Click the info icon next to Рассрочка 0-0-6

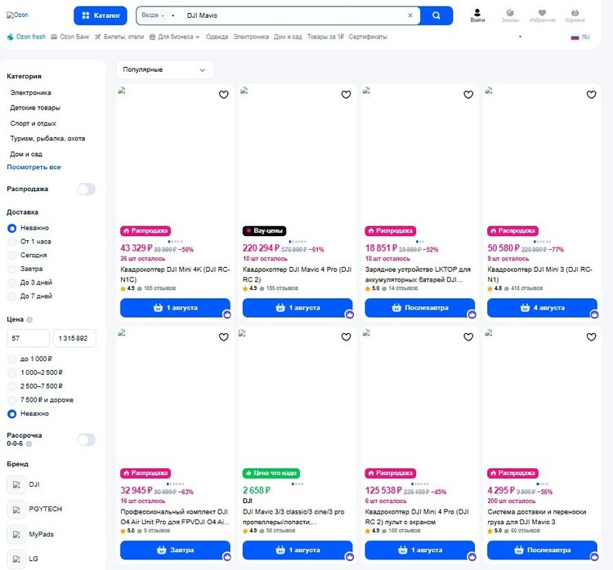coord(29,443)
